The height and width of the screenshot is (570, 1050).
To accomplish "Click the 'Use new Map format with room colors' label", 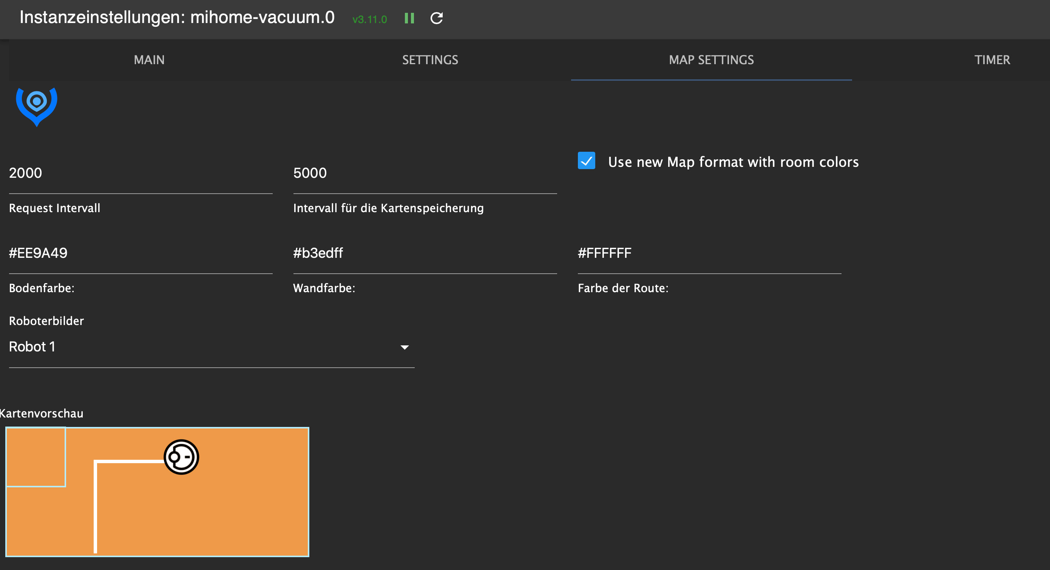I will (733, 162).
